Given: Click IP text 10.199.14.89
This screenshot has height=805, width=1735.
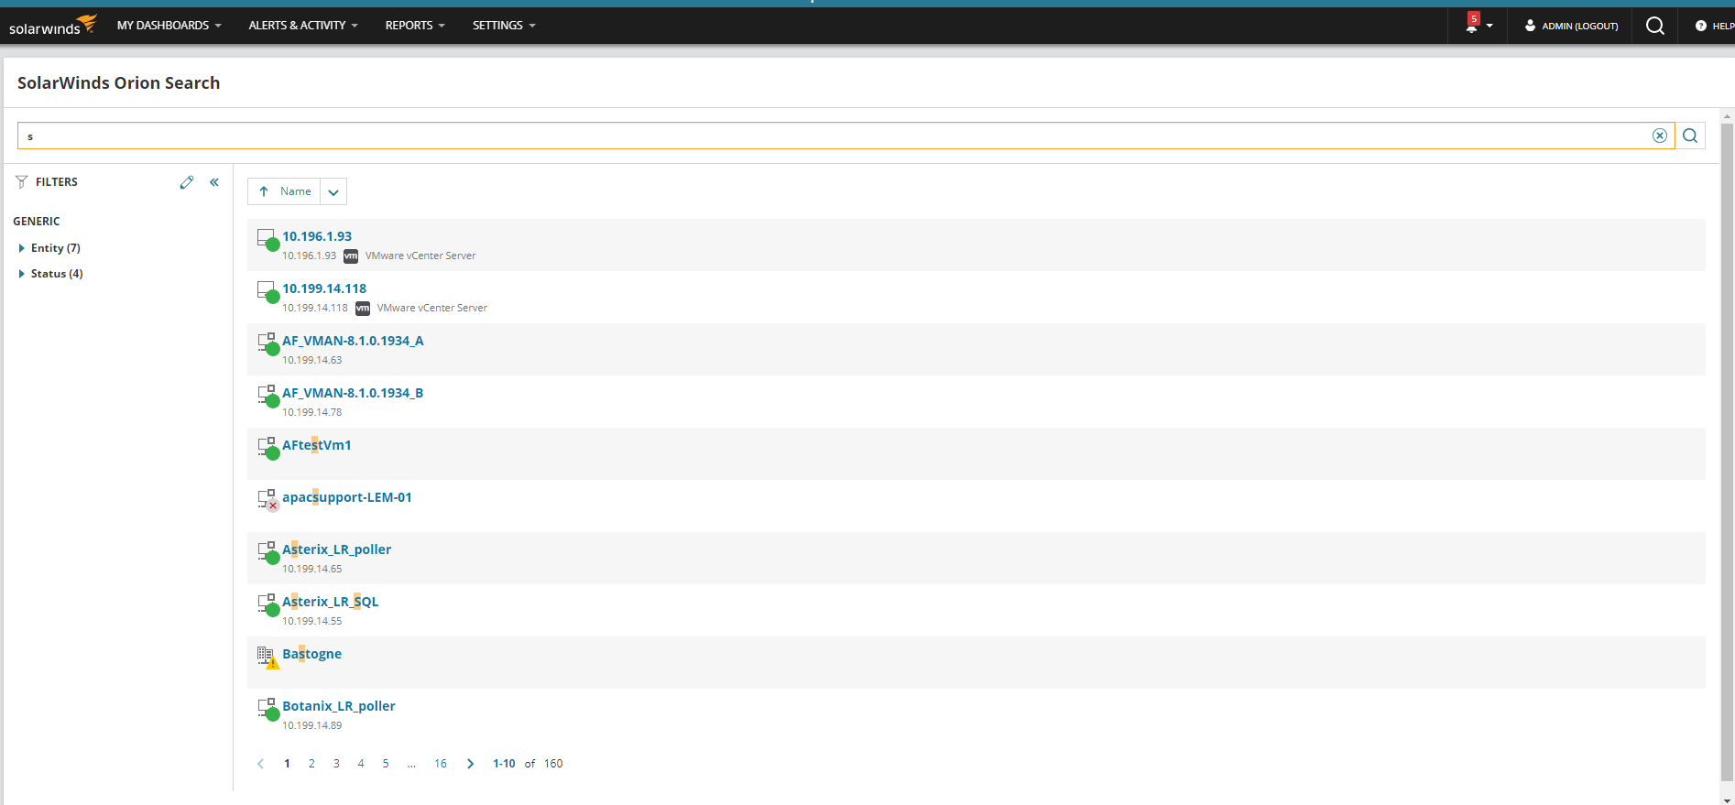Looking at the screenshot, I should [x=311, y=726].
